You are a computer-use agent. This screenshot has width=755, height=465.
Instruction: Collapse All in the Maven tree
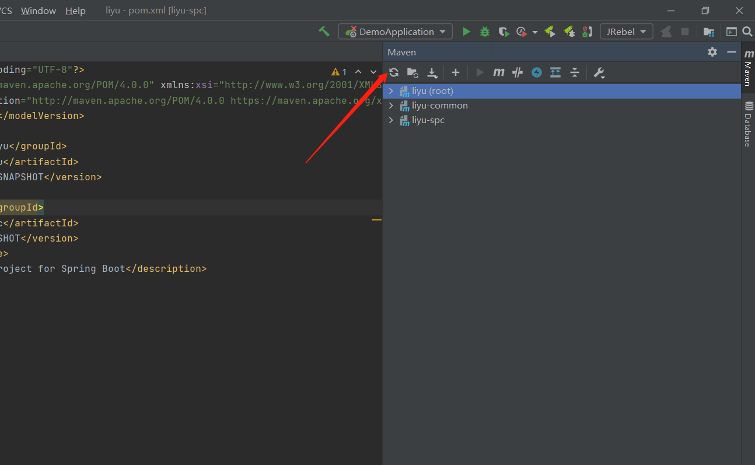[x=575, y=72]
